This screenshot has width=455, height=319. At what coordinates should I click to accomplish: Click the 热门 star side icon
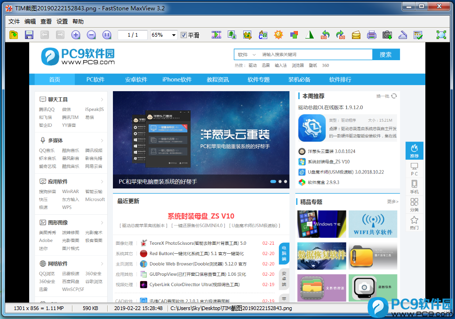tap(415, 223)
